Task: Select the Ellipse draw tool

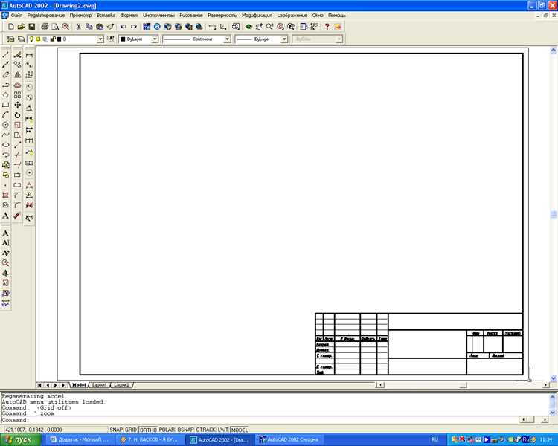Action: pos(6,145)
